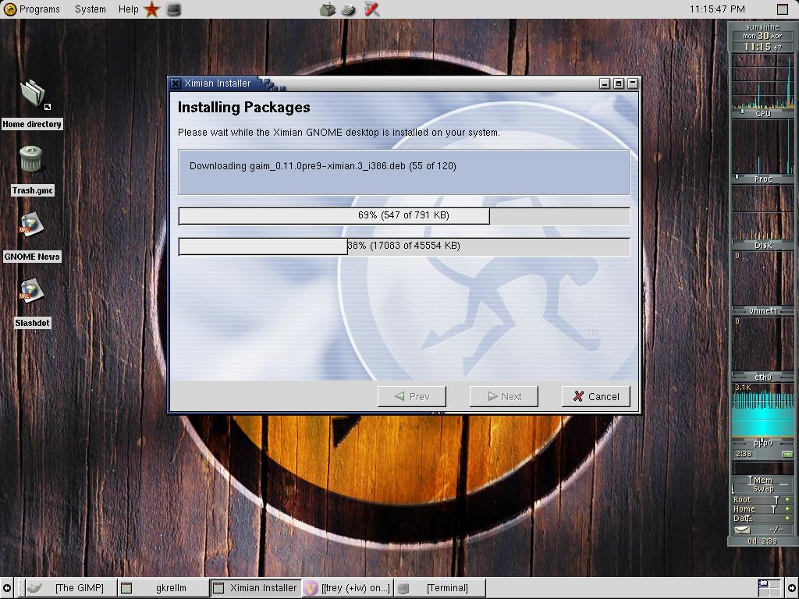Click the Next button in the installer
The width and height of the screenshot is (799, 599).
tap(503, 396)
